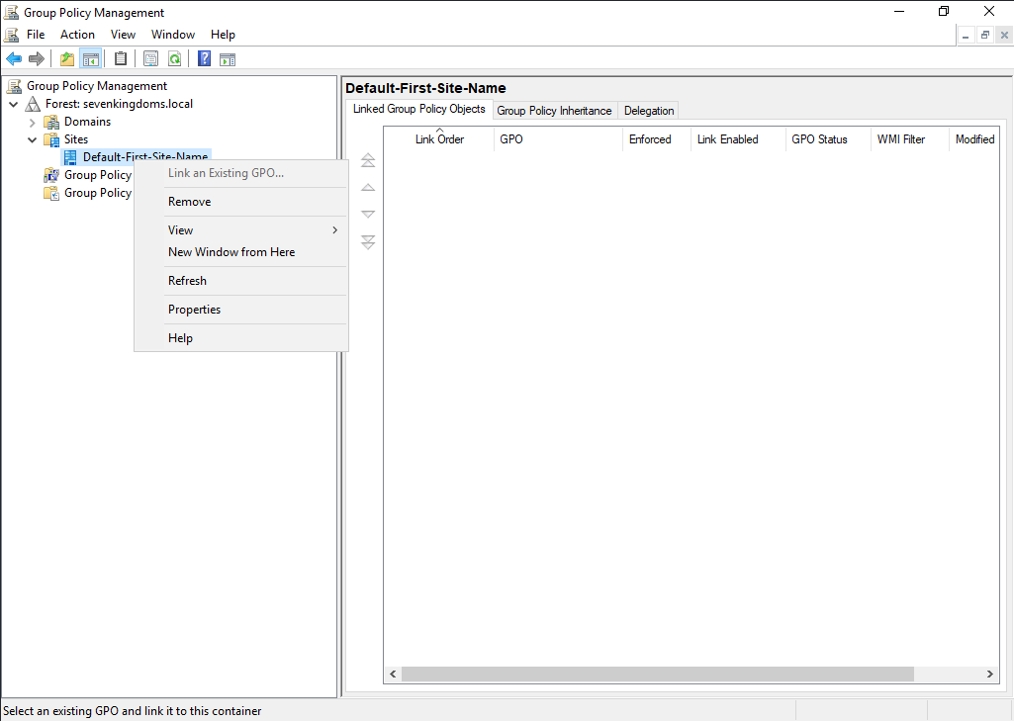Expand the Domains tree node

click(32, 122)
